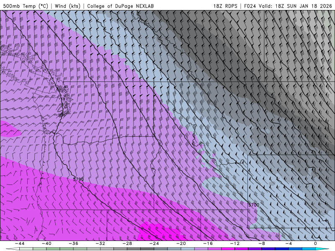Image resolution: width=335 pixels, height=251 pixels.
Task: Click "College of DuPage NEXLAB" header text
Action: tap(120, 6)
